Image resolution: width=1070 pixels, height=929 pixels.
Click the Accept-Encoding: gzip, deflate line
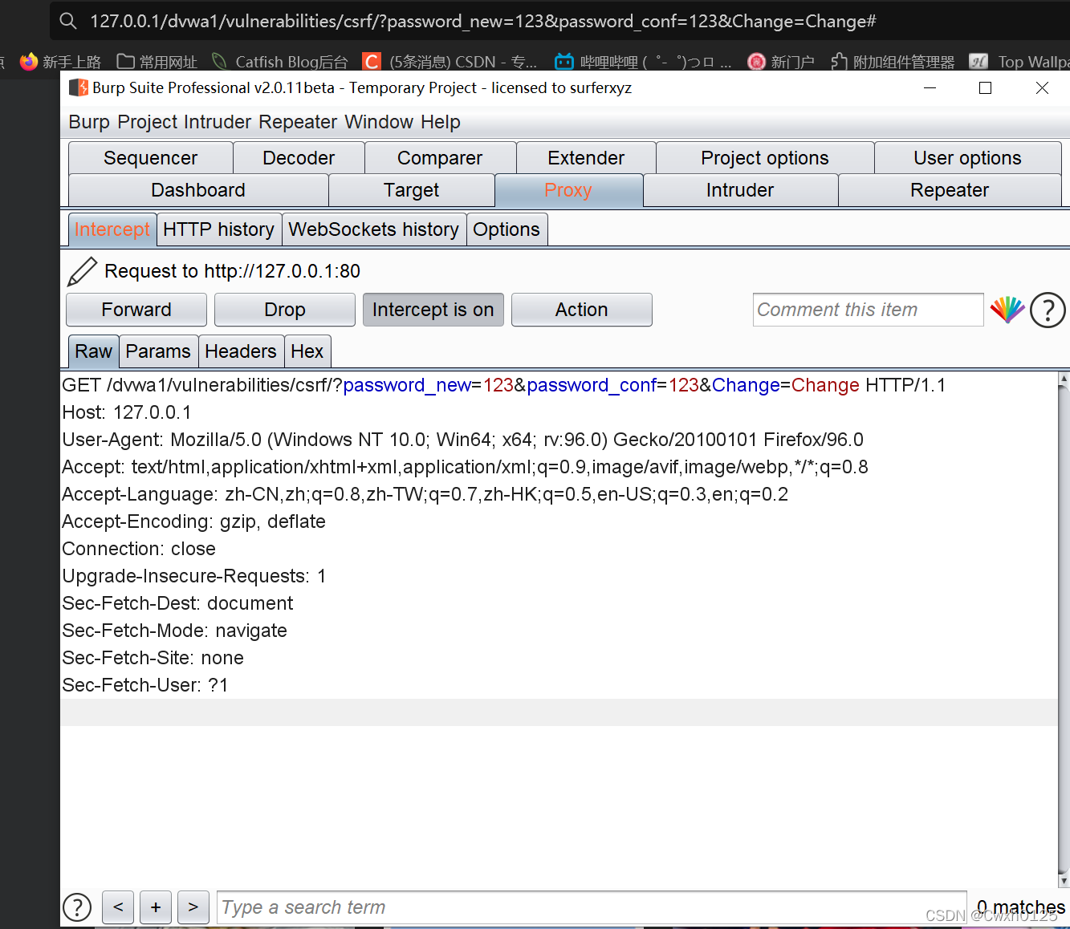point(193,521)
